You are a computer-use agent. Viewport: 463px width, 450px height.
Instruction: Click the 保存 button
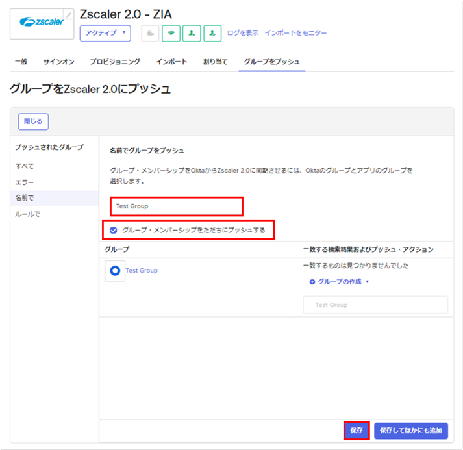(357, 431)
